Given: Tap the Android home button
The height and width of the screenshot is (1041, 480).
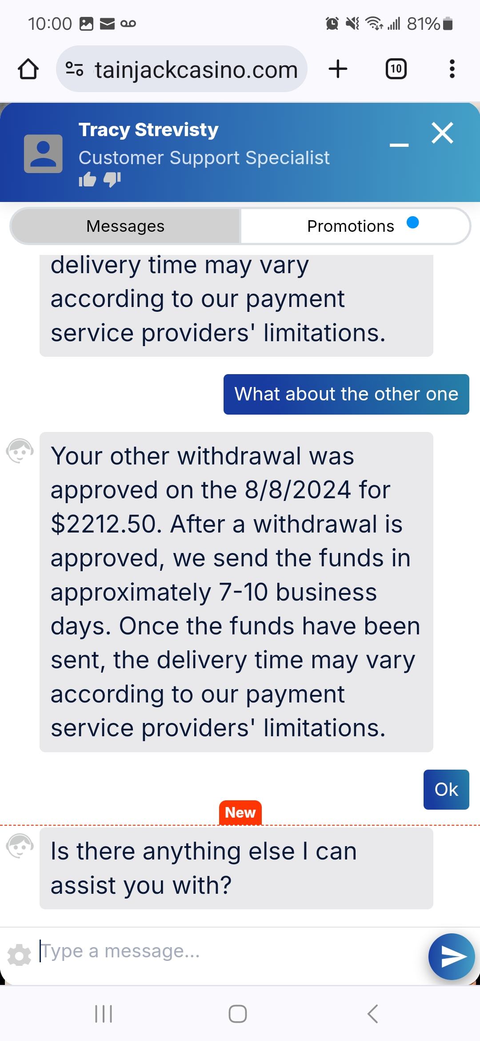Looking at the screenshot, I should 238,1014.
